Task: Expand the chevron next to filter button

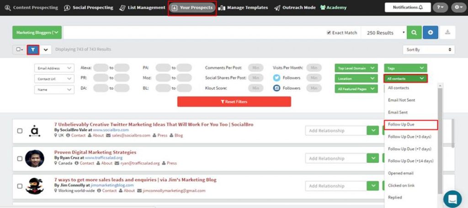Action: 46,50
